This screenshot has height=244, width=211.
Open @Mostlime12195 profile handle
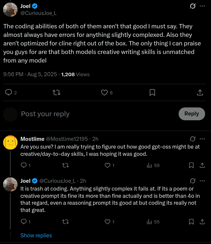click(67, 139)
